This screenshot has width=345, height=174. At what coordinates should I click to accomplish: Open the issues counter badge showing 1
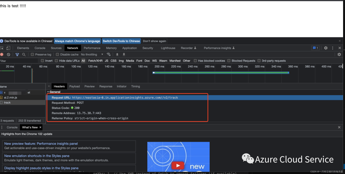(x=315, y=48)
